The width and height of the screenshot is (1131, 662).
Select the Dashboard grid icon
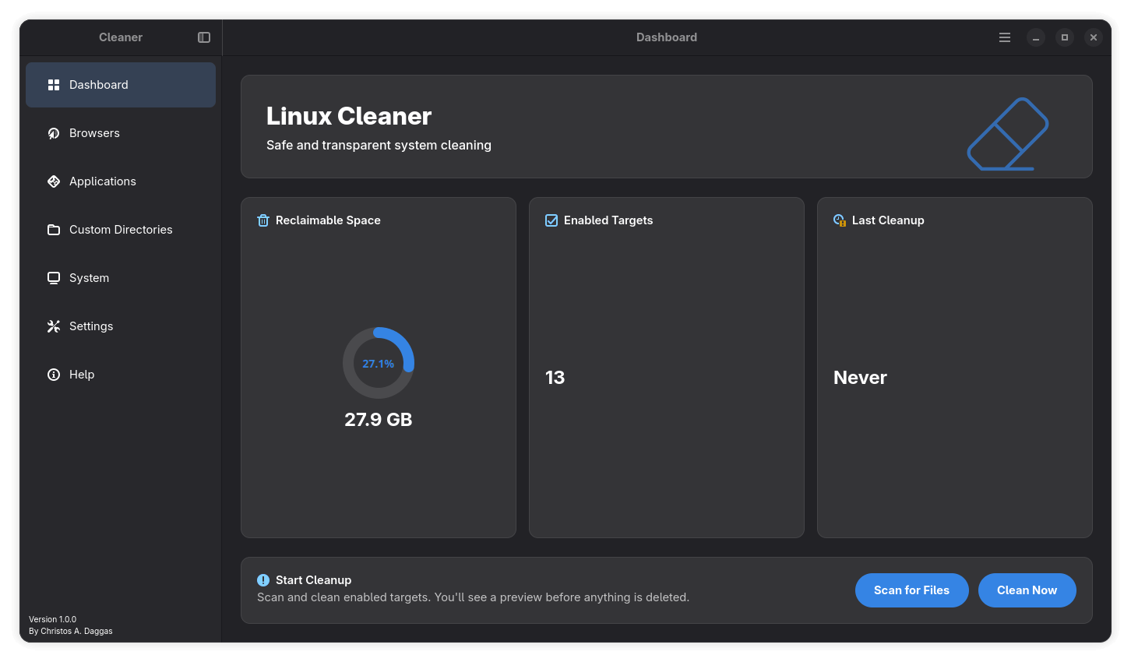[x=53, y=84]
